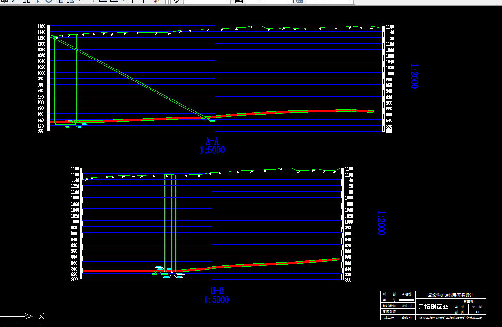The image size is (502, 327).
Task: Click the 系主任 label cell
Action: point(389,317)
